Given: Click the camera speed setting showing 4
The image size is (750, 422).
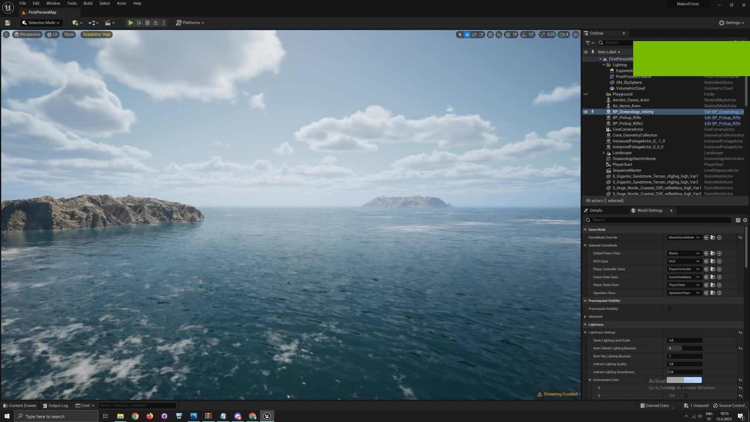Looking at the screenshot, I should 564,34.
